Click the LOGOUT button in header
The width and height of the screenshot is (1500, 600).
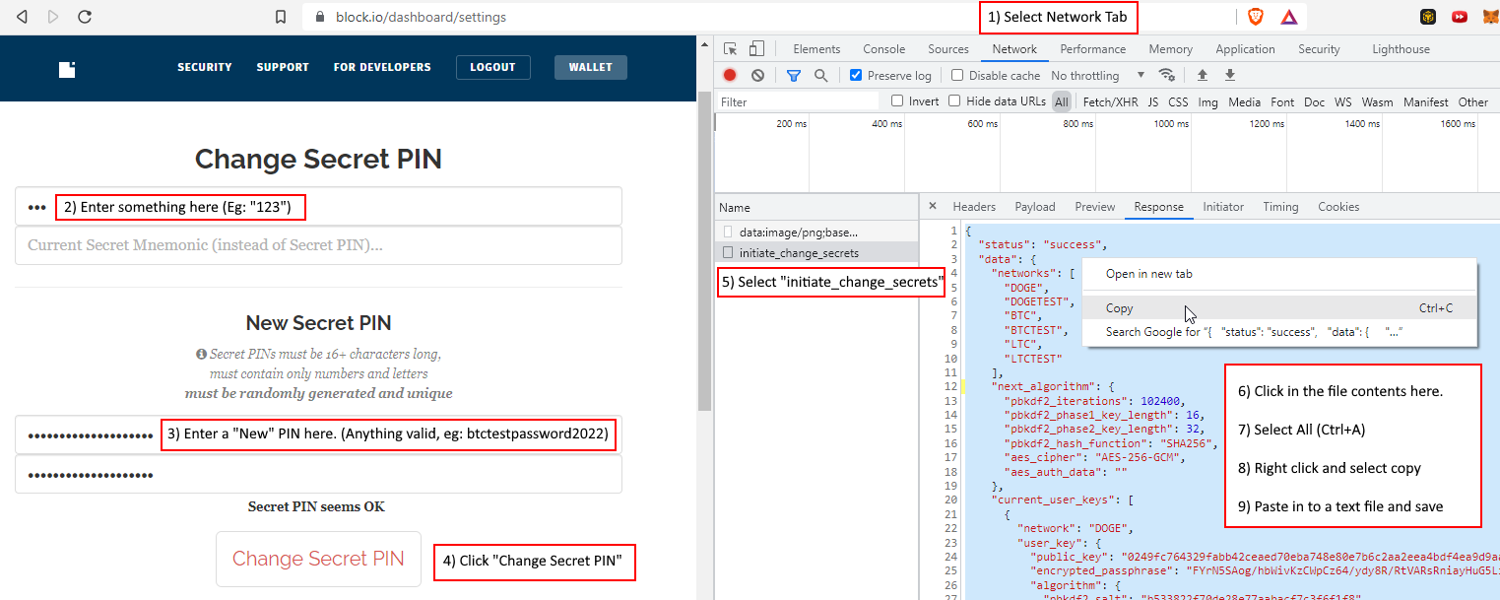[492, 67]
